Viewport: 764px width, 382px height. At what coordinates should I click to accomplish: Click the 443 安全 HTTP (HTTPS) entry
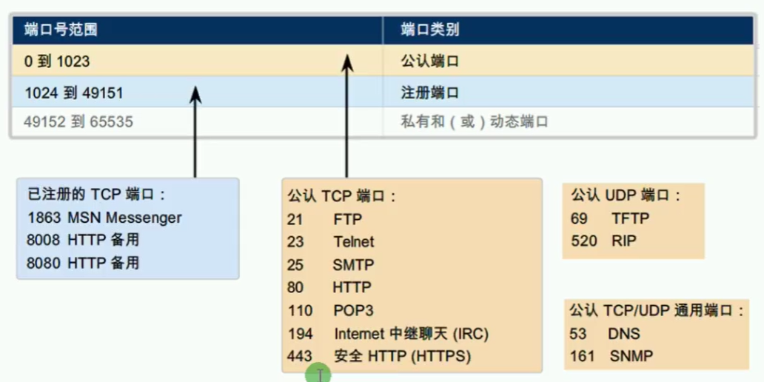click(379, 356)
